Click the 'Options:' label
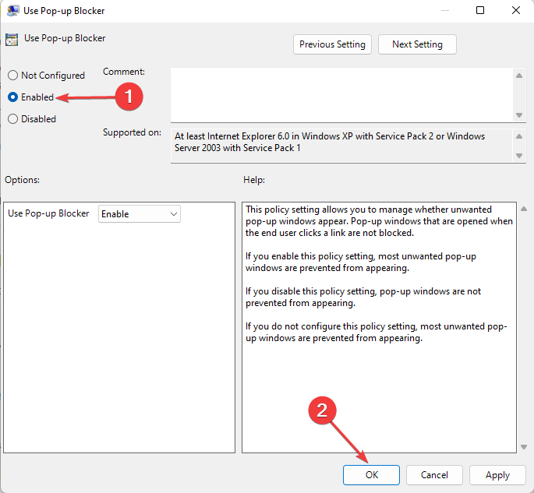 point(22,180)
